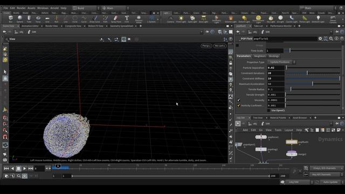Open the node info icon in parameter header
Screen dimensions: 345x194
(336, 38)
